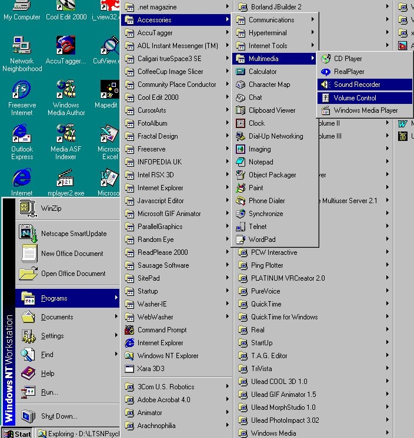Expand the Communications submenu arrow
The image size is (414, 438).
313,20
